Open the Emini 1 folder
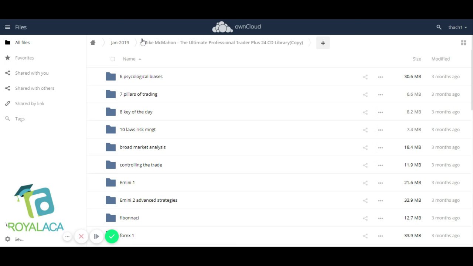Image resolution: width=473 pixels, height=266 pixels. 127,183
